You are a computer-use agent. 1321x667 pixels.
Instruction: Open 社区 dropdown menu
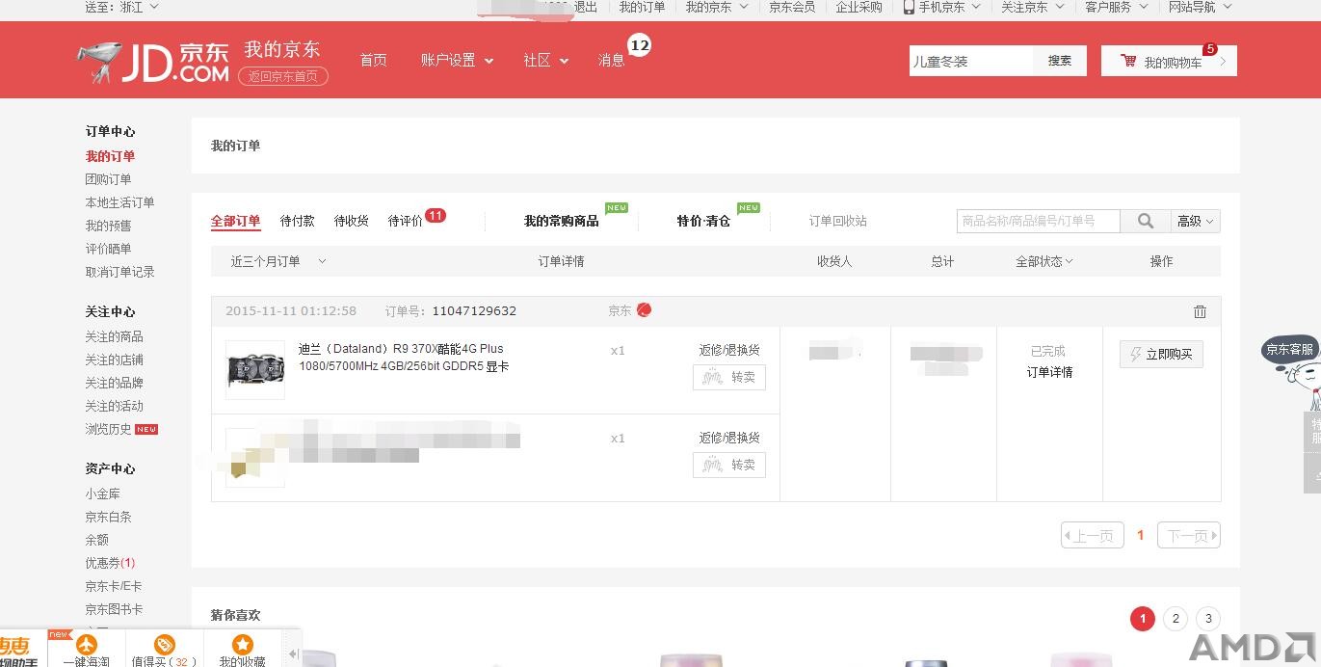click(545, 60)
